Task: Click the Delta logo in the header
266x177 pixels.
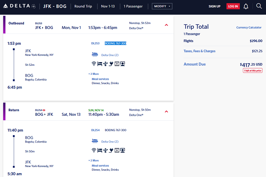Action: [x=19, y=6]
